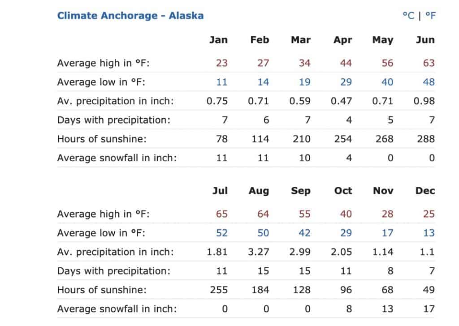This screenshot has height=326, width=459.
Task: Select February sunshine hours value 114
Action: click(260, 139)
